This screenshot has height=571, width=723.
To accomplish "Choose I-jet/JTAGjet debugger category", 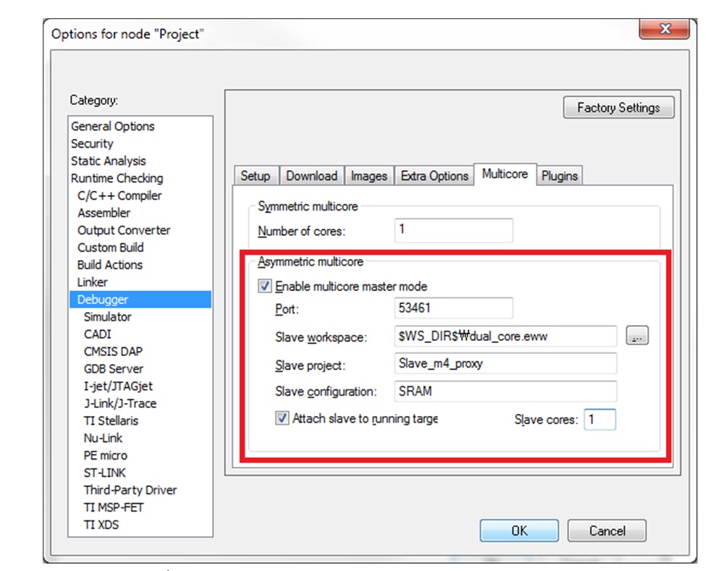I will coord(118,386).
